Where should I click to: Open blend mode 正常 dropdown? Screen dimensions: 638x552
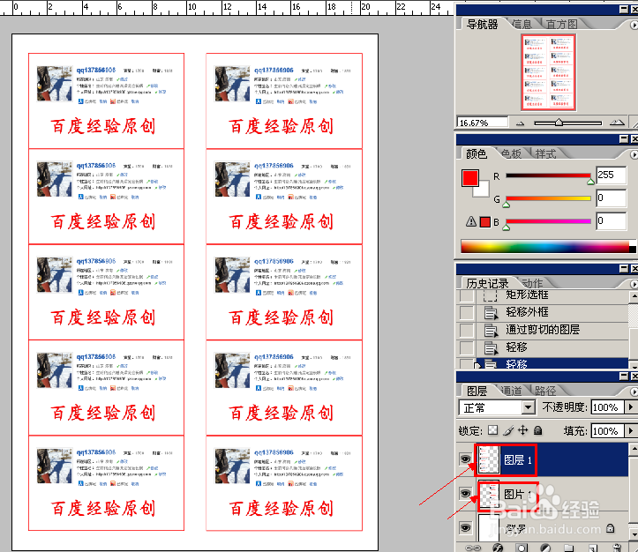pyautogui.click(x=529, y=407)
